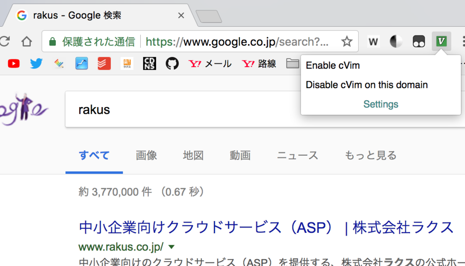The height and width of the screenshot is (266, 465).
Task: Open the half-circle contrast extension icon
Action: point(396,41)
